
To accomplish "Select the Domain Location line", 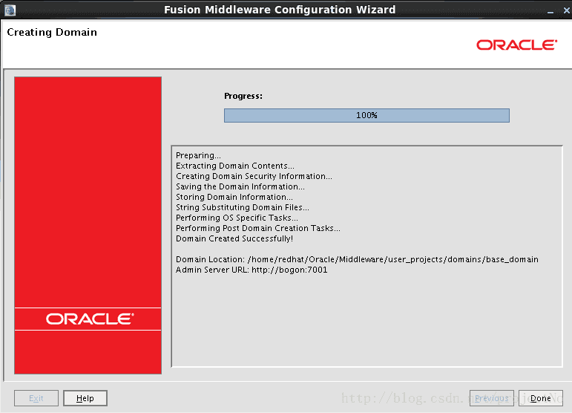I will (357, 260).
